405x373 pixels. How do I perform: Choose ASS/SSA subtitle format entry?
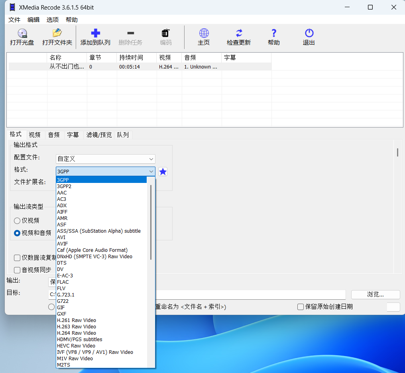click(102, 231)
